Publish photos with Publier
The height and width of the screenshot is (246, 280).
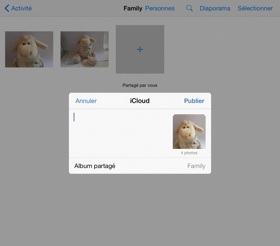click(x=194, y=101)
